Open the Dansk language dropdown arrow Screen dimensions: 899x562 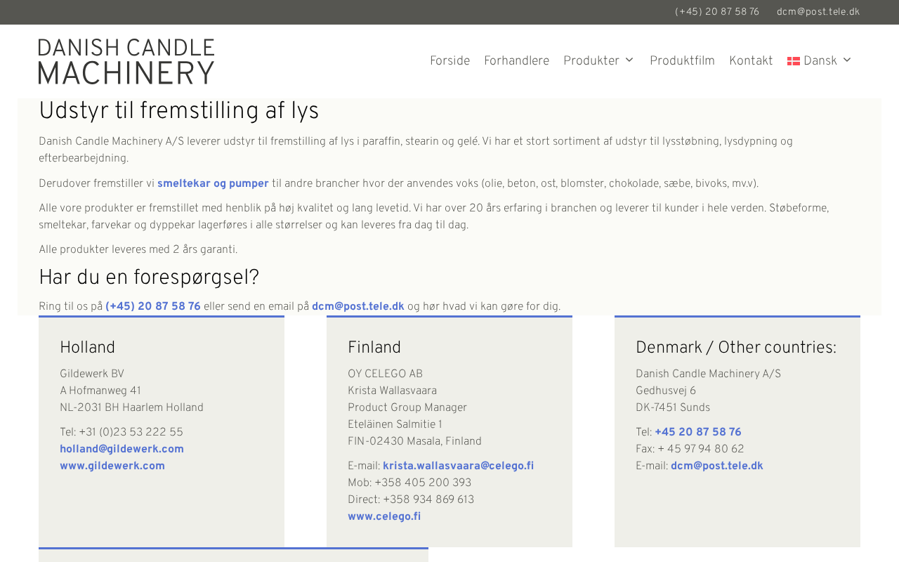pyautogui.click(x=847, y=60)
